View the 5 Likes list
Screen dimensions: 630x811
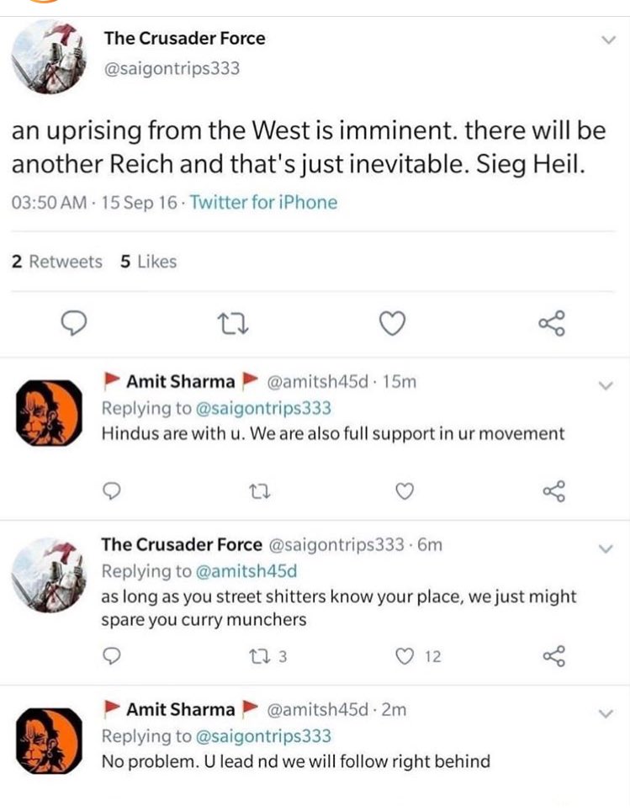[148, 262]
